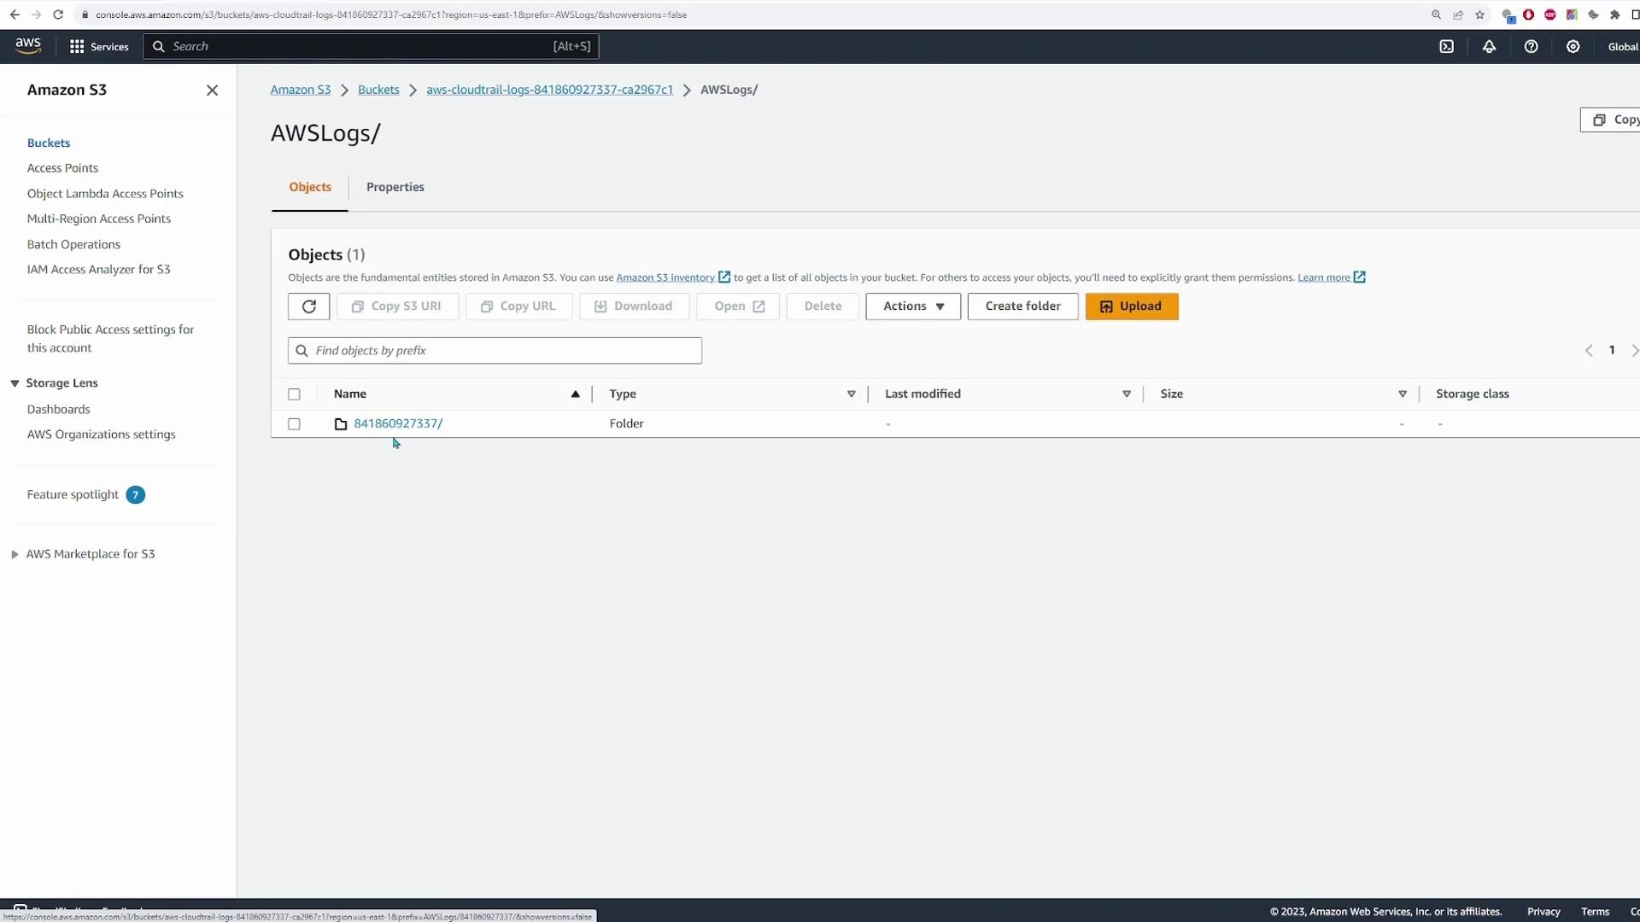Open the AWS CloudShell icon

click(x=1446, y=47)
